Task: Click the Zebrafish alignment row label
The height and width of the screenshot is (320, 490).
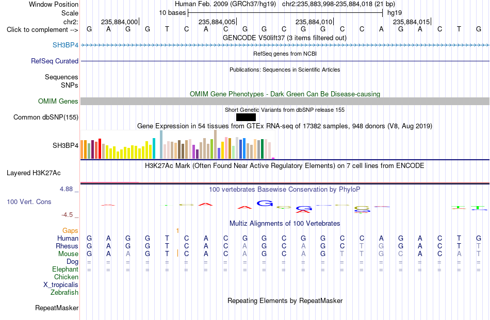Action: [64, 293]
